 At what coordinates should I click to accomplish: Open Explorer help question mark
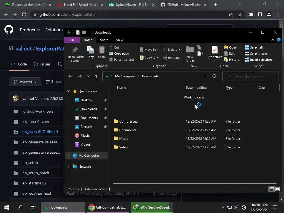click(x=279, y=40)
